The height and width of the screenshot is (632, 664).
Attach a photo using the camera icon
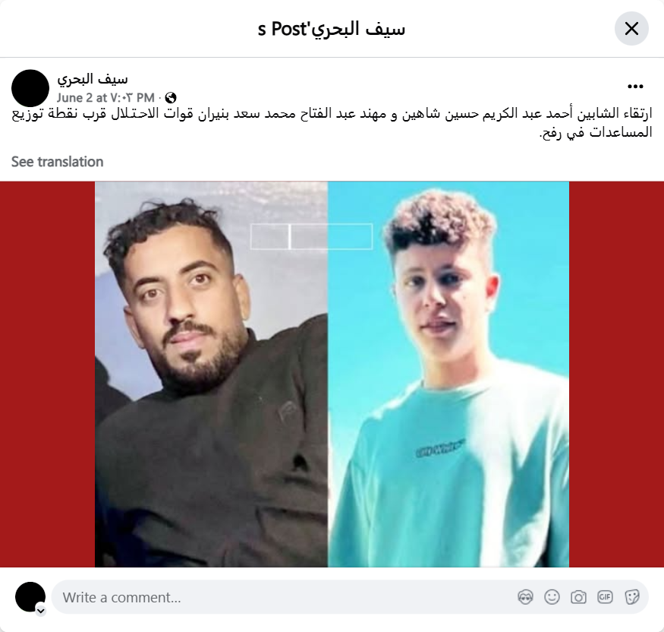(578, 597)
